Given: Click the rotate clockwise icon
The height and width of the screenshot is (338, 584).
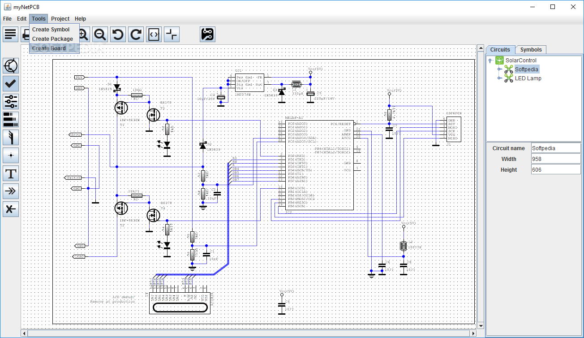Looking at the screenshot, I should click(x=136, y=34).
